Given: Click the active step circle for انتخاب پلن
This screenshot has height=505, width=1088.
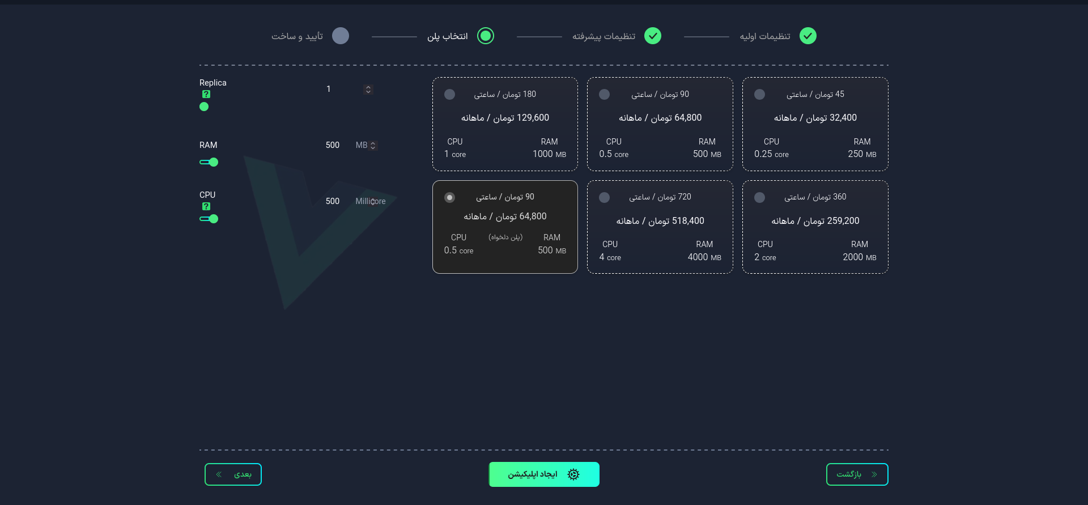Looking at the screenshot, I should 486,36.
